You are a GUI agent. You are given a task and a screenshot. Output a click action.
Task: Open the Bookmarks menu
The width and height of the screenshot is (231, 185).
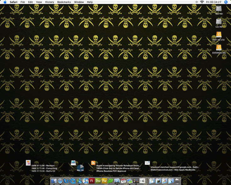(64, 2)
